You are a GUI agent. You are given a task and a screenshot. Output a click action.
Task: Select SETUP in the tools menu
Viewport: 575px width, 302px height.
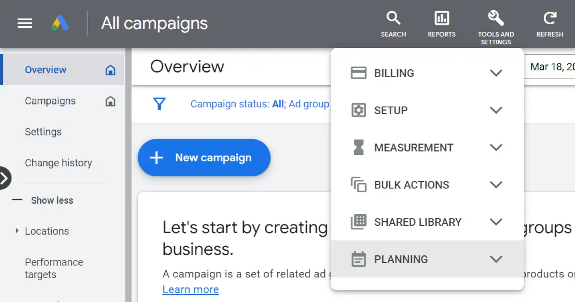(427, 110)
